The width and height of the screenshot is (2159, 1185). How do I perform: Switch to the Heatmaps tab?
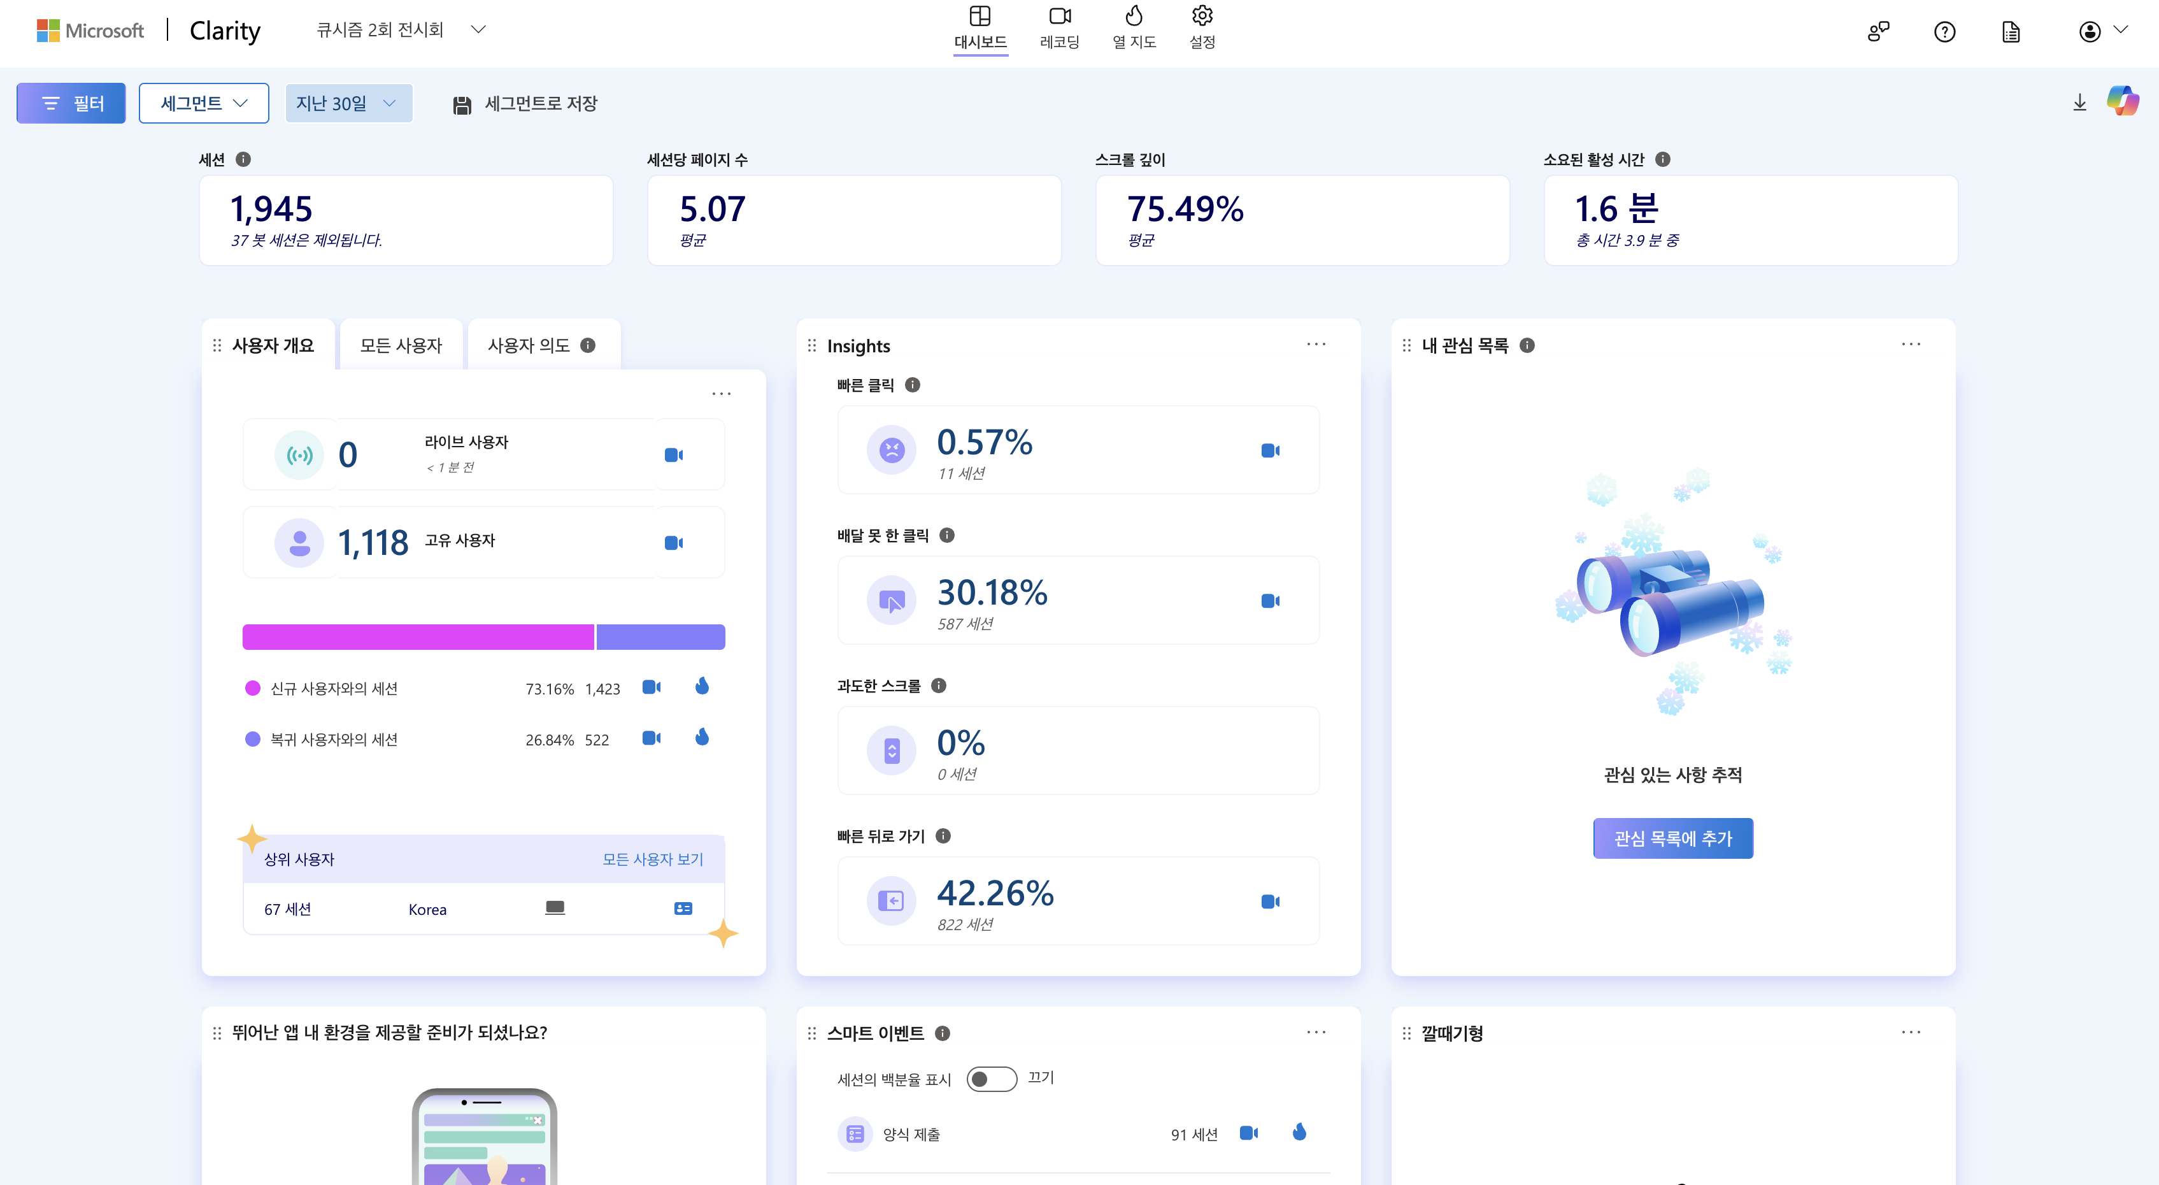tap(1134, 27)
